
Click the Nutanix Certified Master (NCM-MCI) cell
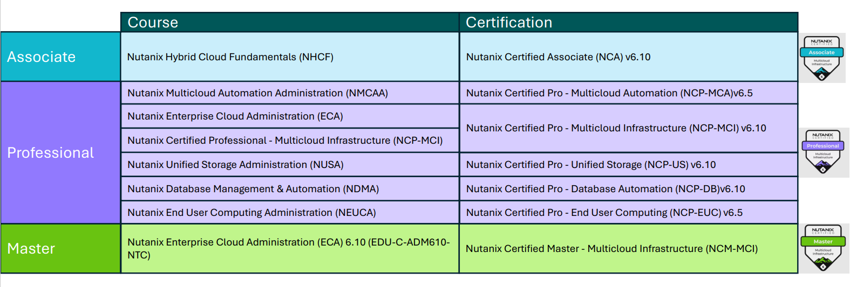click(x=611, y=249)
